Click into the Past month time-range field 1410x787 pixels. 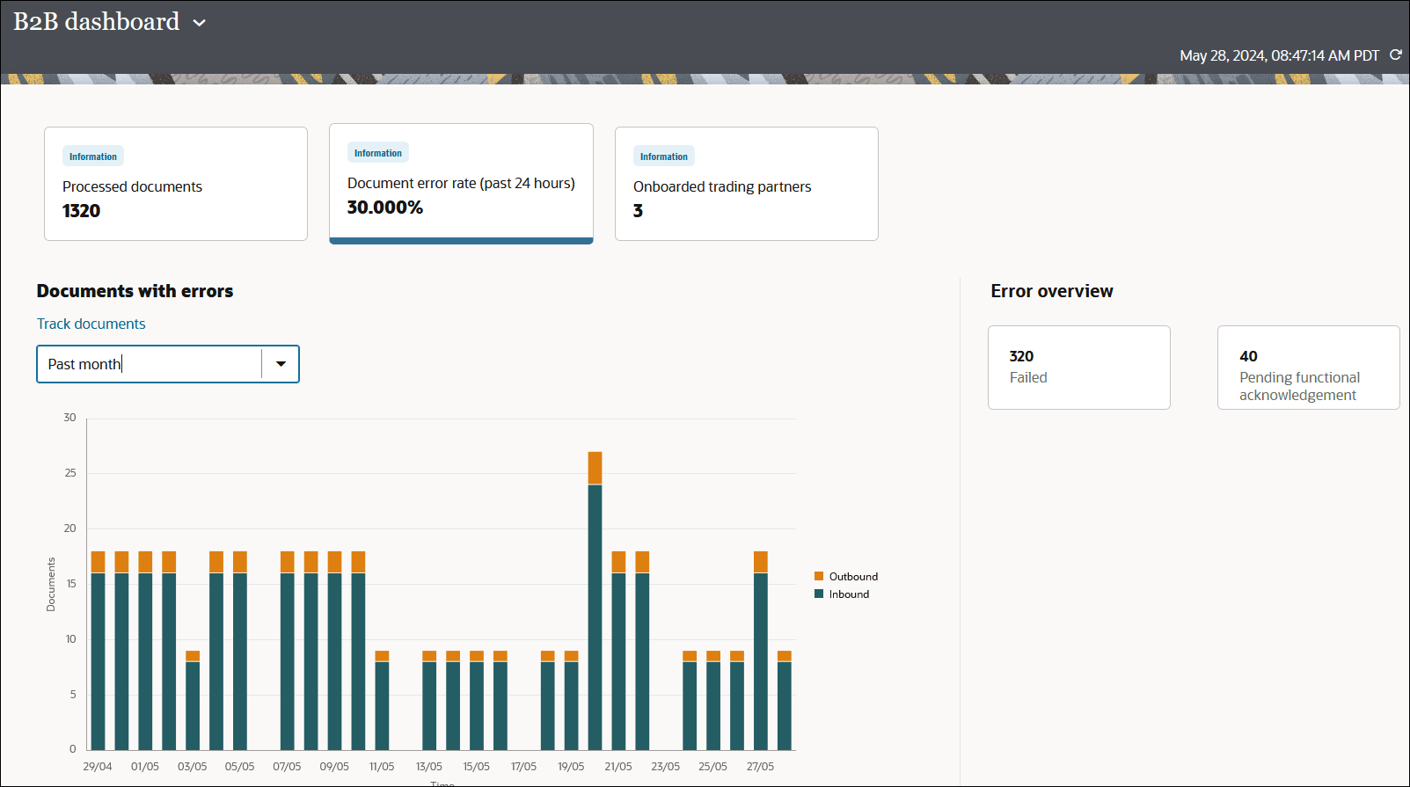click(150, 364)
